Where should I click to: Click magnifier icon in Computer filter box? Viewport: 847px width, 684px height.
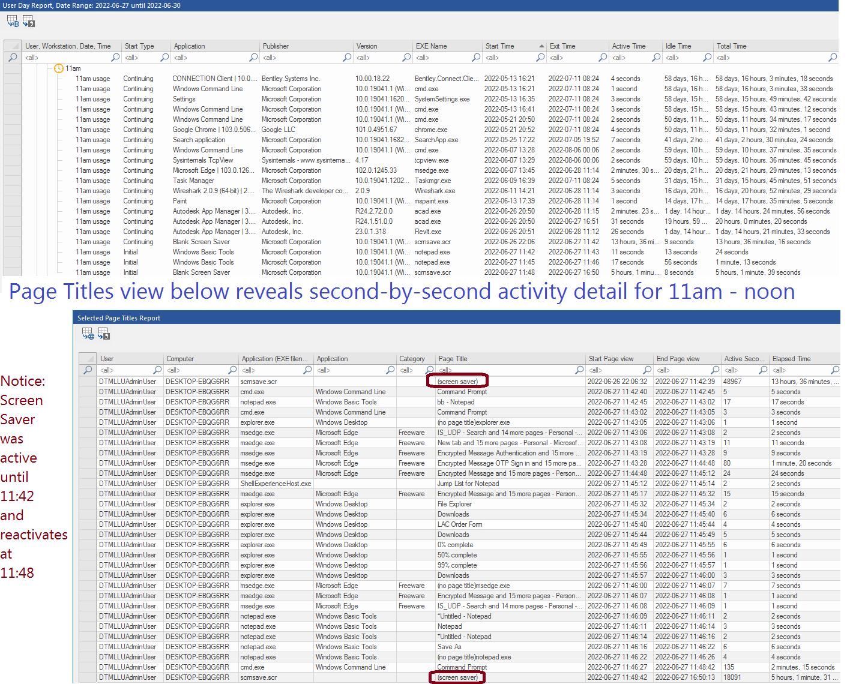(232, 370)
